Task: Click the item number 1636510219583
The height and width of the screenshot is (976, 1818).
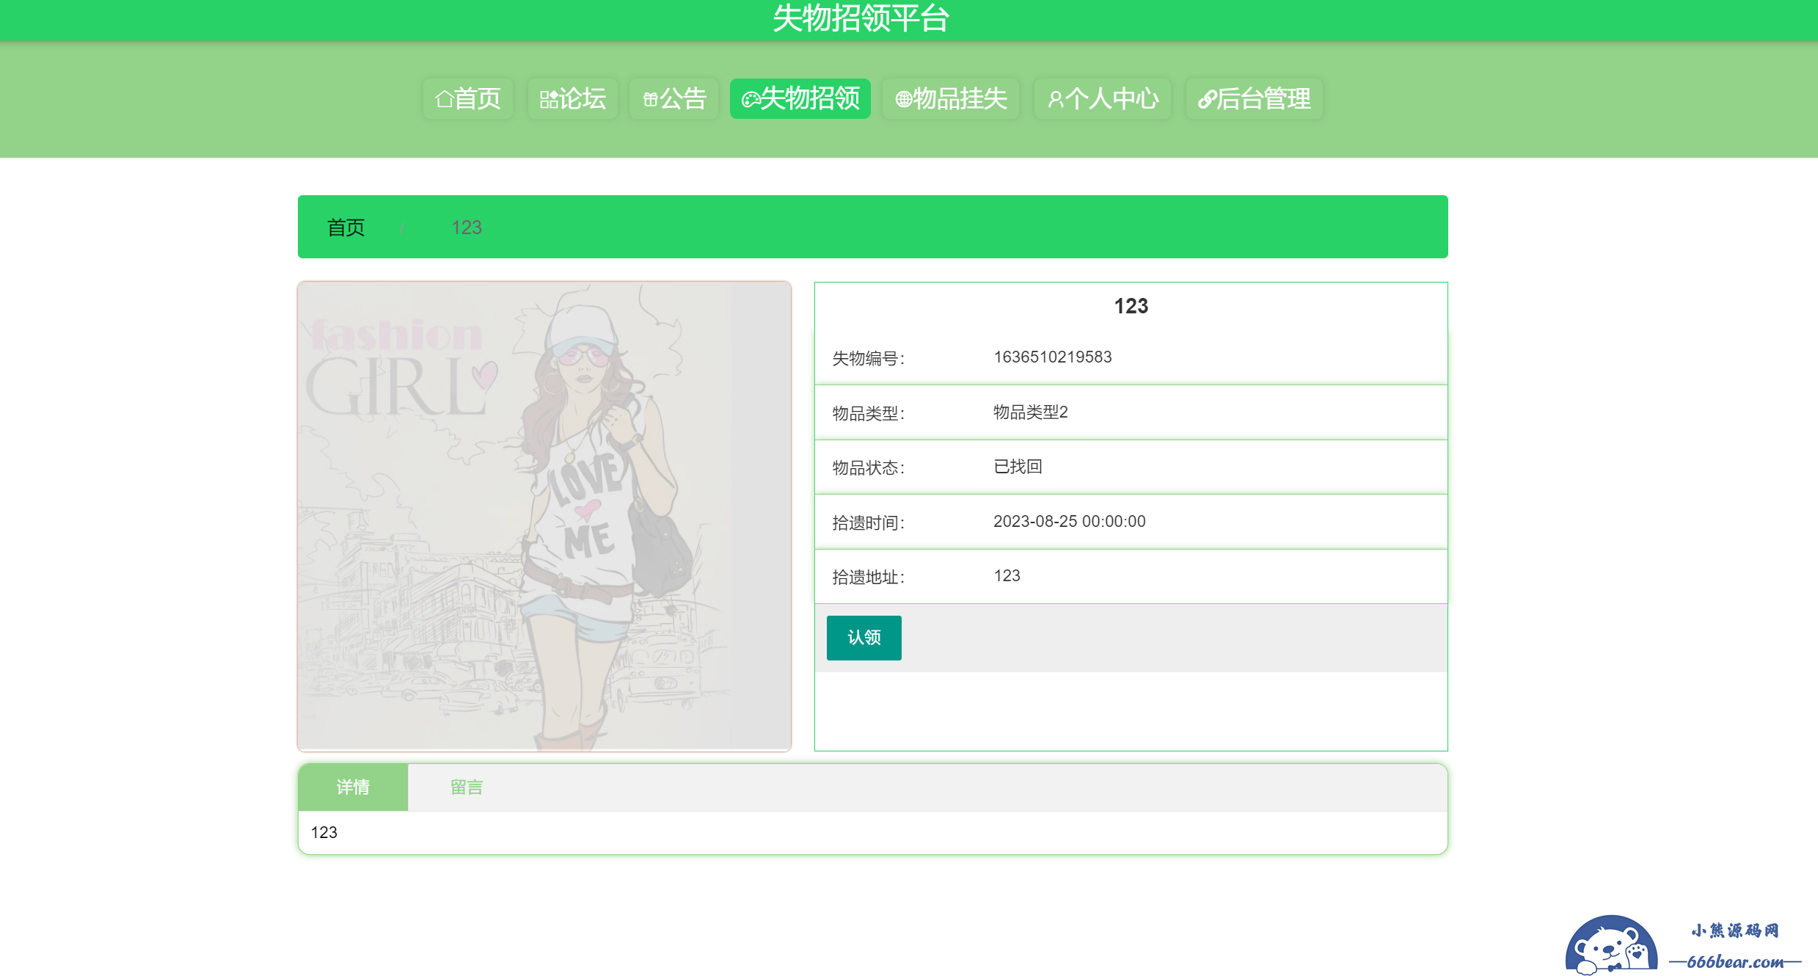Action: pyautogui.click(x=1053, y=357)
